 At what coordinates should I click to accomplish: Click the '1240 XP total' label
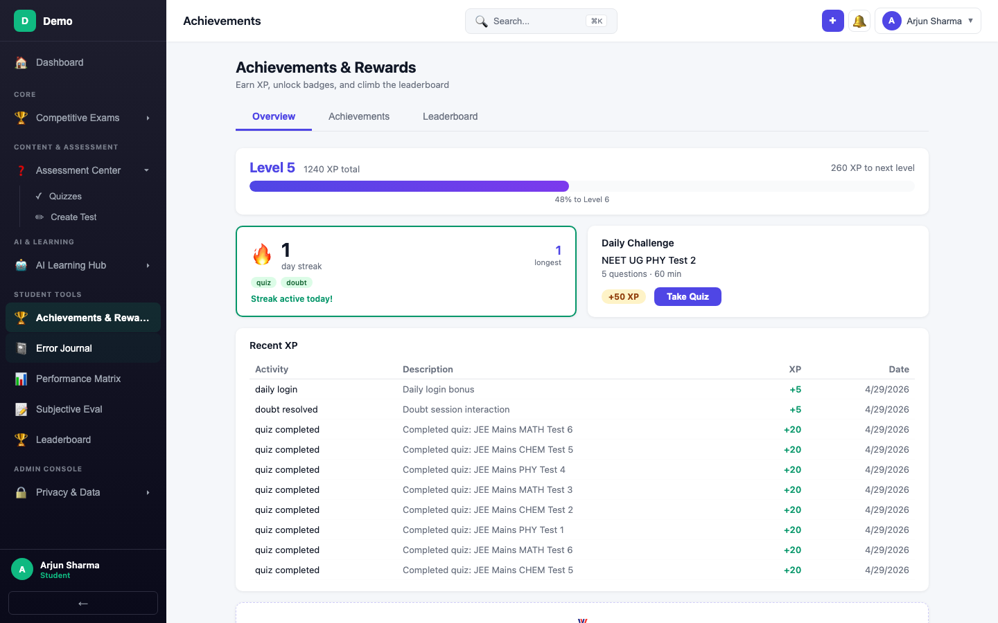pos(331,170)
